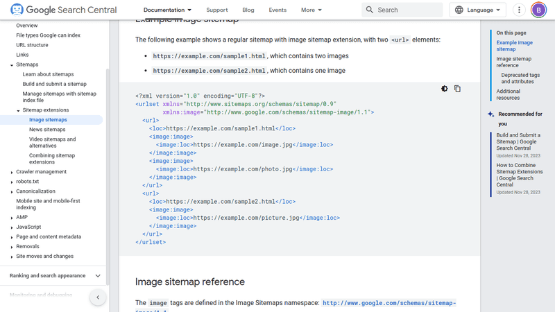Go to the Support tab

tap(217, 10)
